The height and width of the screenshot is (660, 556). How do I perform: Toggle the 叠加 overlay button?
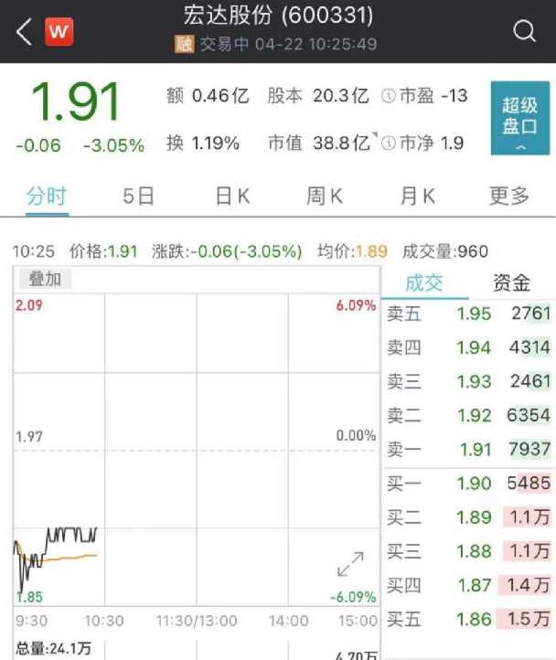44,280
